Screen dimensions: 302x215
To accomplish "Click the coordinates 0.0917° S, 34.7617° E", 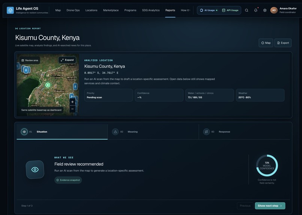I will tap(101, 73).
